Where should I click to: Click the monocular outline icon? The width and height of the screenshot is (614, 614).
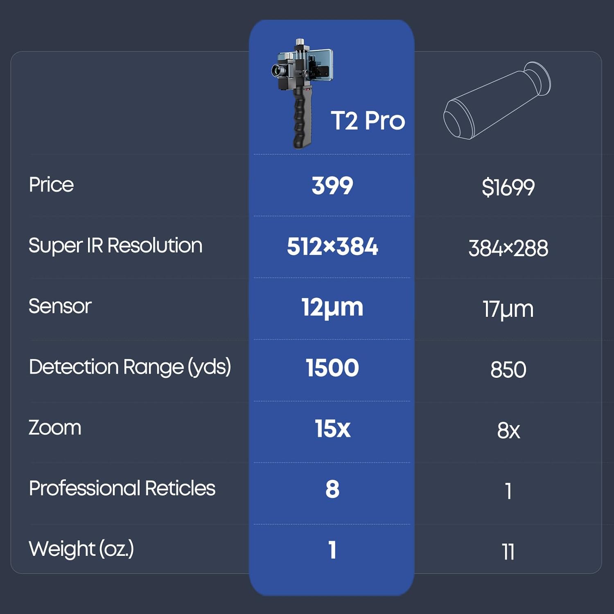(x=497, y=101)
